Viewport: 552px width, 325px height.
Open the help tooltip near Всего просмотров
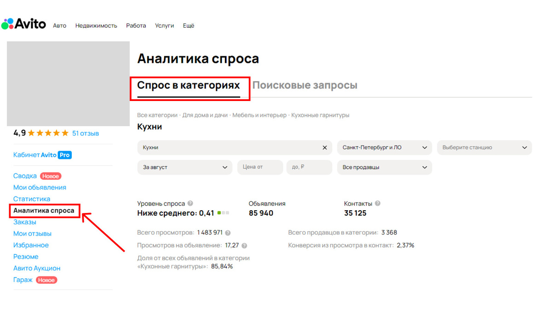point(227,233)
